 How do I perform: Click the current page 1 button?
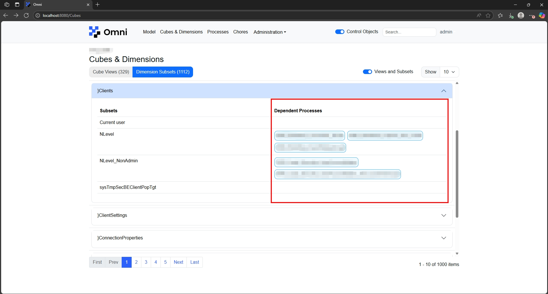127,262
